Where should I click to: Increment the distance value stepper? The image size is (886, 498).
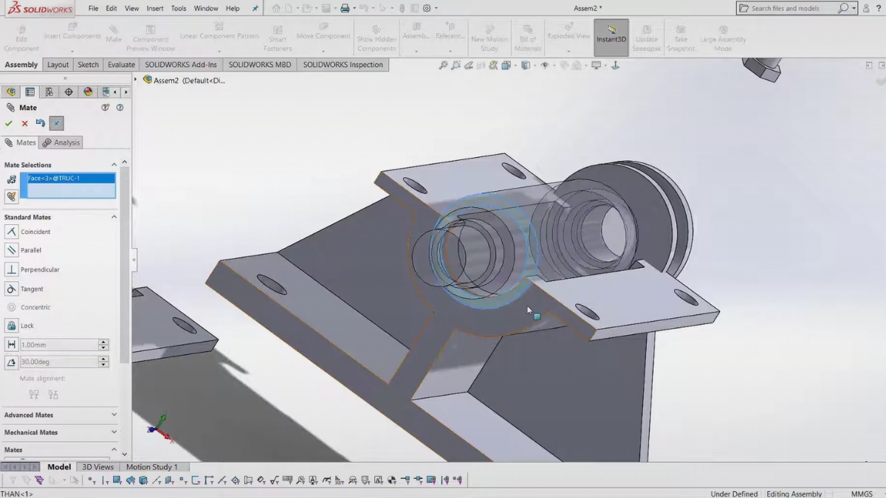[x=103, y=342]
